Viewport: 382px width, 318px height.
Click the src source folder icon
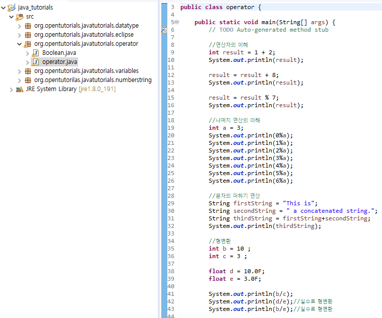click(x=20, y=17)
